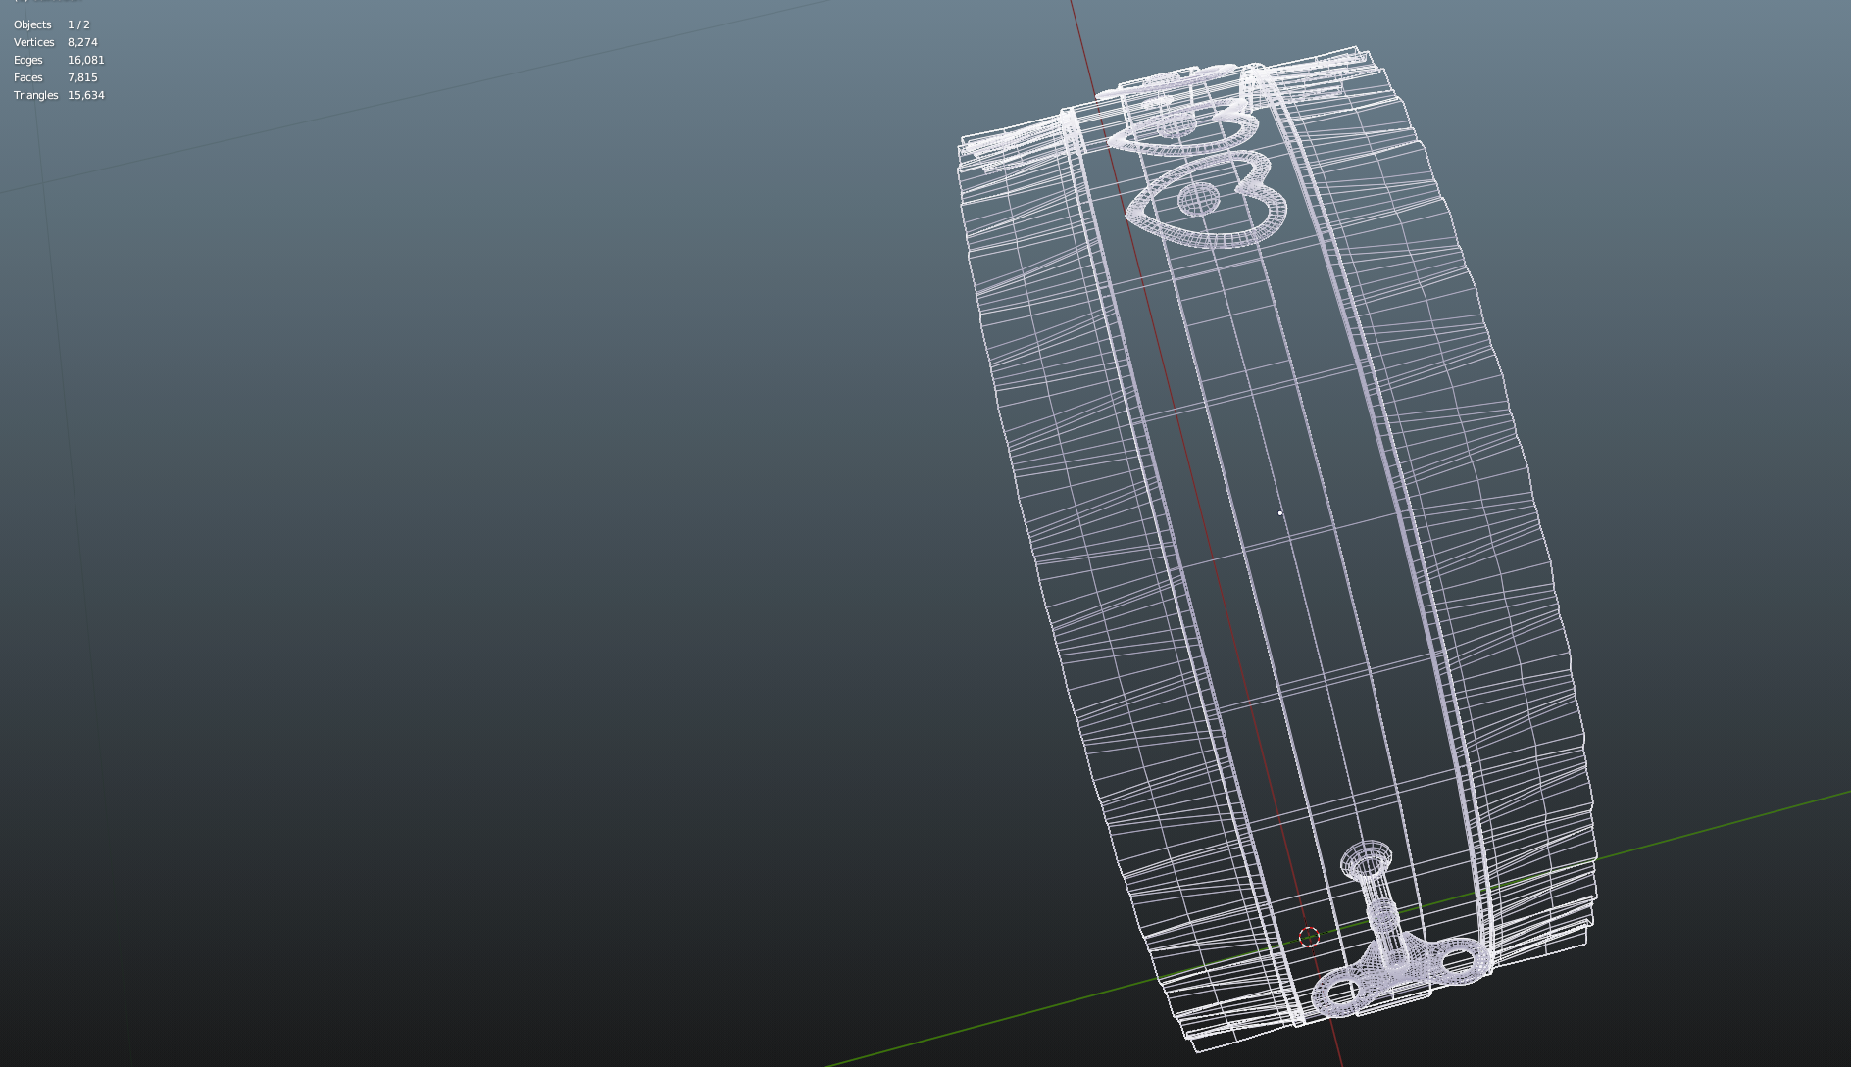The image size is (1851, 1067).
Task: Click the edge count 16,081
Action: pyautogui.click(x=86, y=60)
